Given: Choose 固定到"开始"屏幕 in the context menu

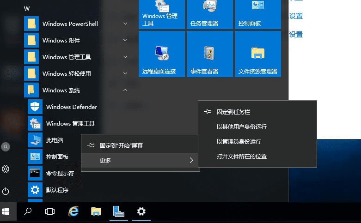Looking at the screenshot, I should 140,145.
